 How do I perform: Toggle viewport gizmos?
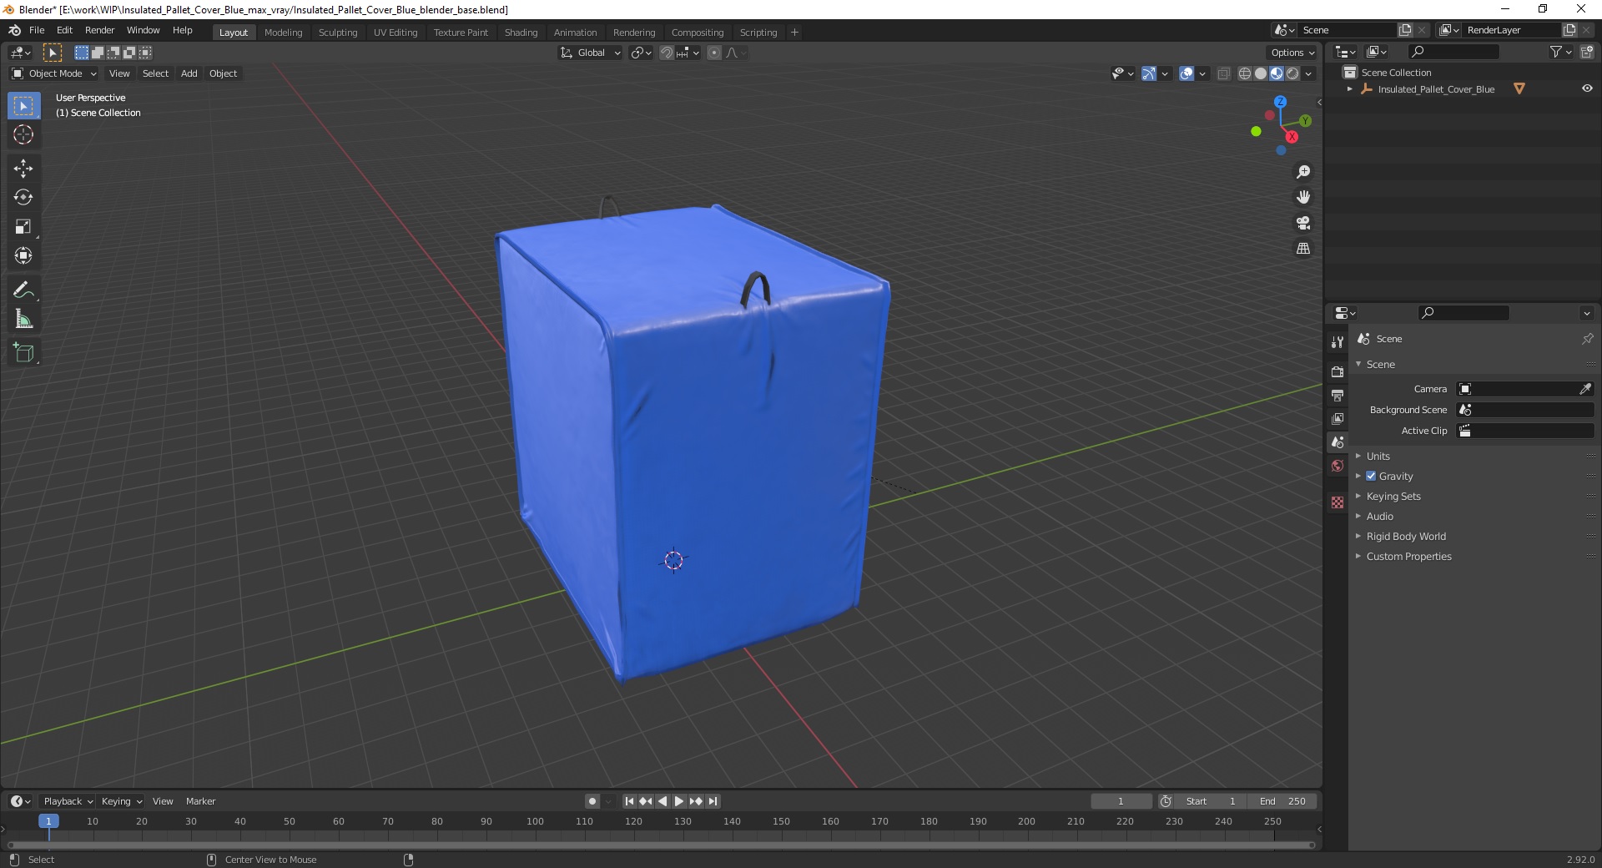1149,73
